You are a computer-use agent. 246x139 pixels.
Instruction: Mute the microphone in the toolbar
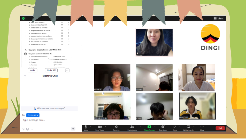86,128
